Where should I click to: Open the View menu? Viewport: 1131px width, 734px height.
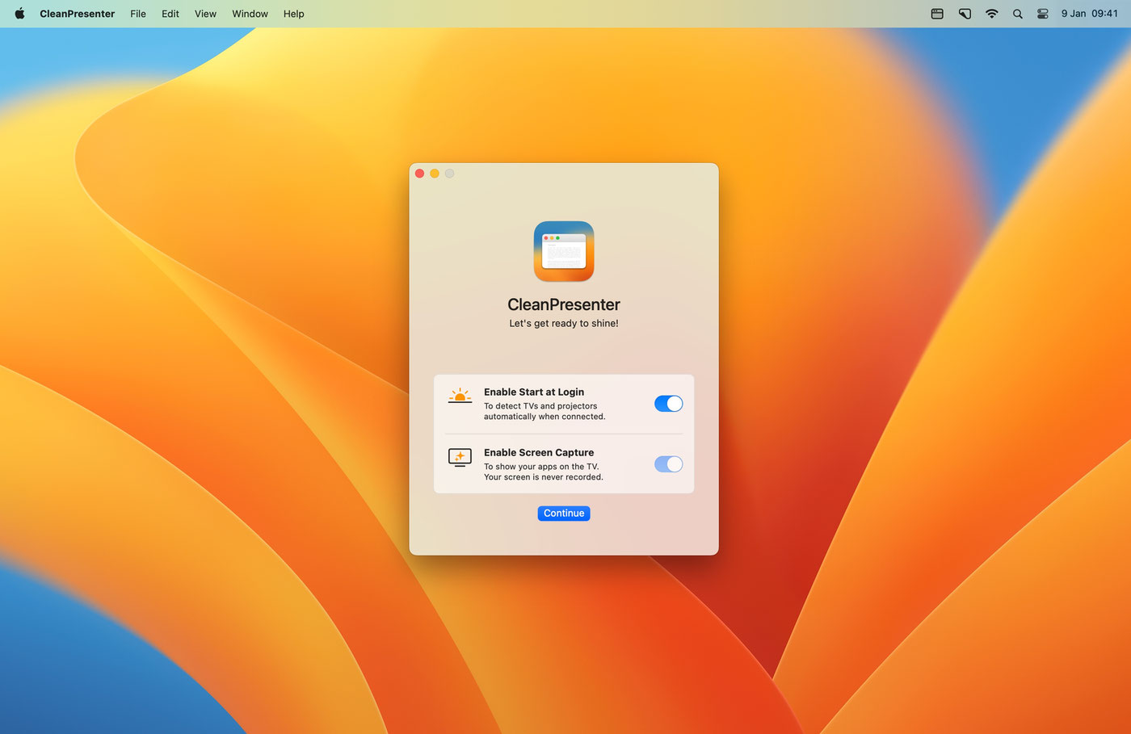click(x=205, y=14)
